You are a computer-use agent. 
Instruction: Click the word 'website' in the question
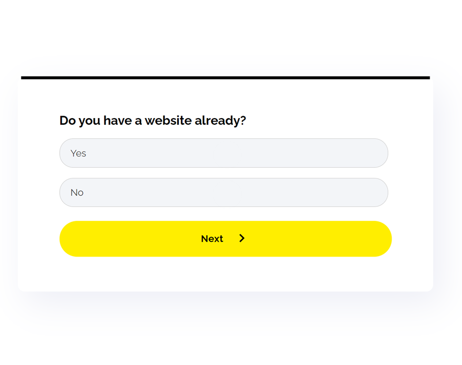click(x=168, y=120)
